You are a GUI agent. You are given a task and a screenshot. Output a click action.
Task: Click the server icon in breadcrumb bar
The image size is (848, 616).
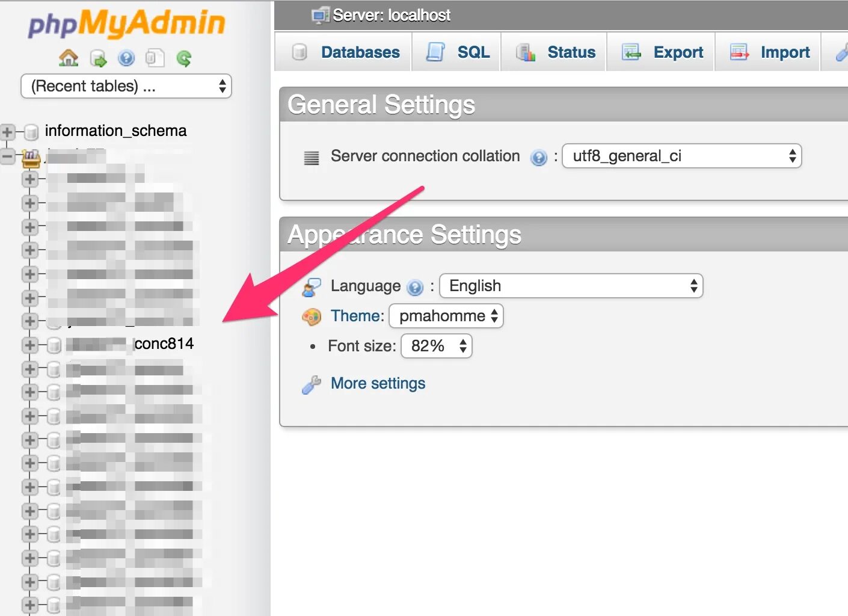tap(321, 16)
